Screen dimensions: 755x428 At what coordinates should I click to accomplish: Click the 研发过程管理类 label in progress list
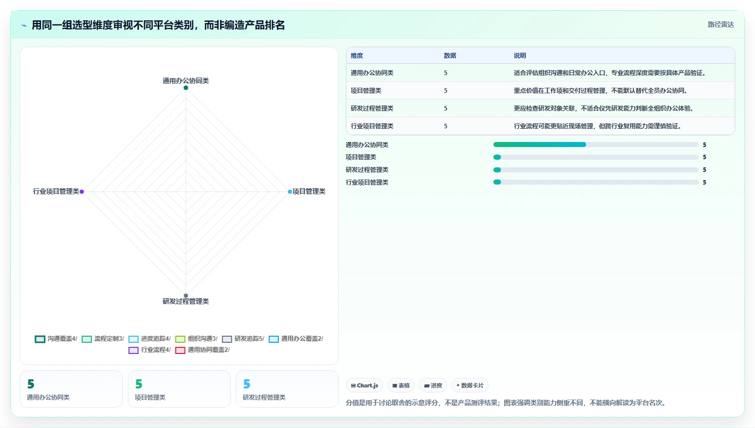(x=367, y=170)
